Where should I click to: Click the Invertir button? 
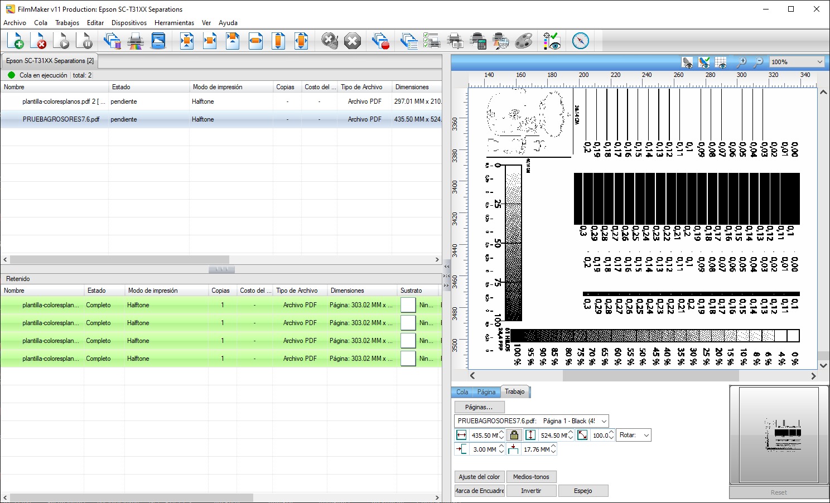[x=531, y=491]
